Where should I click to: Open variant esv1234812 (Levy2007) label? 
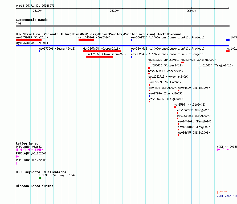195,127
